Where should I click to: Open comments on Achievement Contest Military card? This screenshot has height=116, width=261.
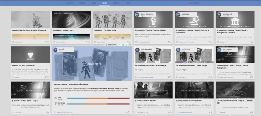point(170,42)
